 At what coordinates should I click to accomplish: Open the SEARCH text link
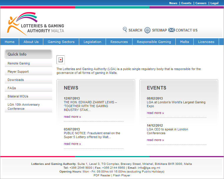[135, 30]
